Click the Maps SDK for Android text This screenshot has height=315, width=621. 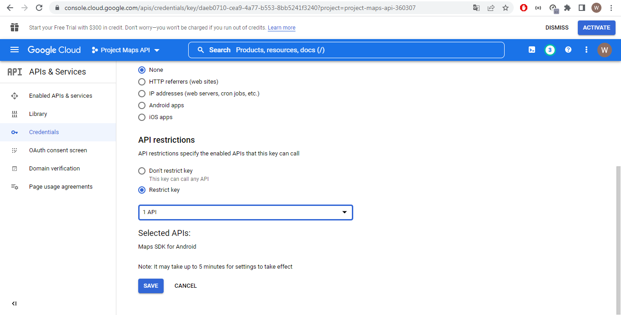pos(167,247)
